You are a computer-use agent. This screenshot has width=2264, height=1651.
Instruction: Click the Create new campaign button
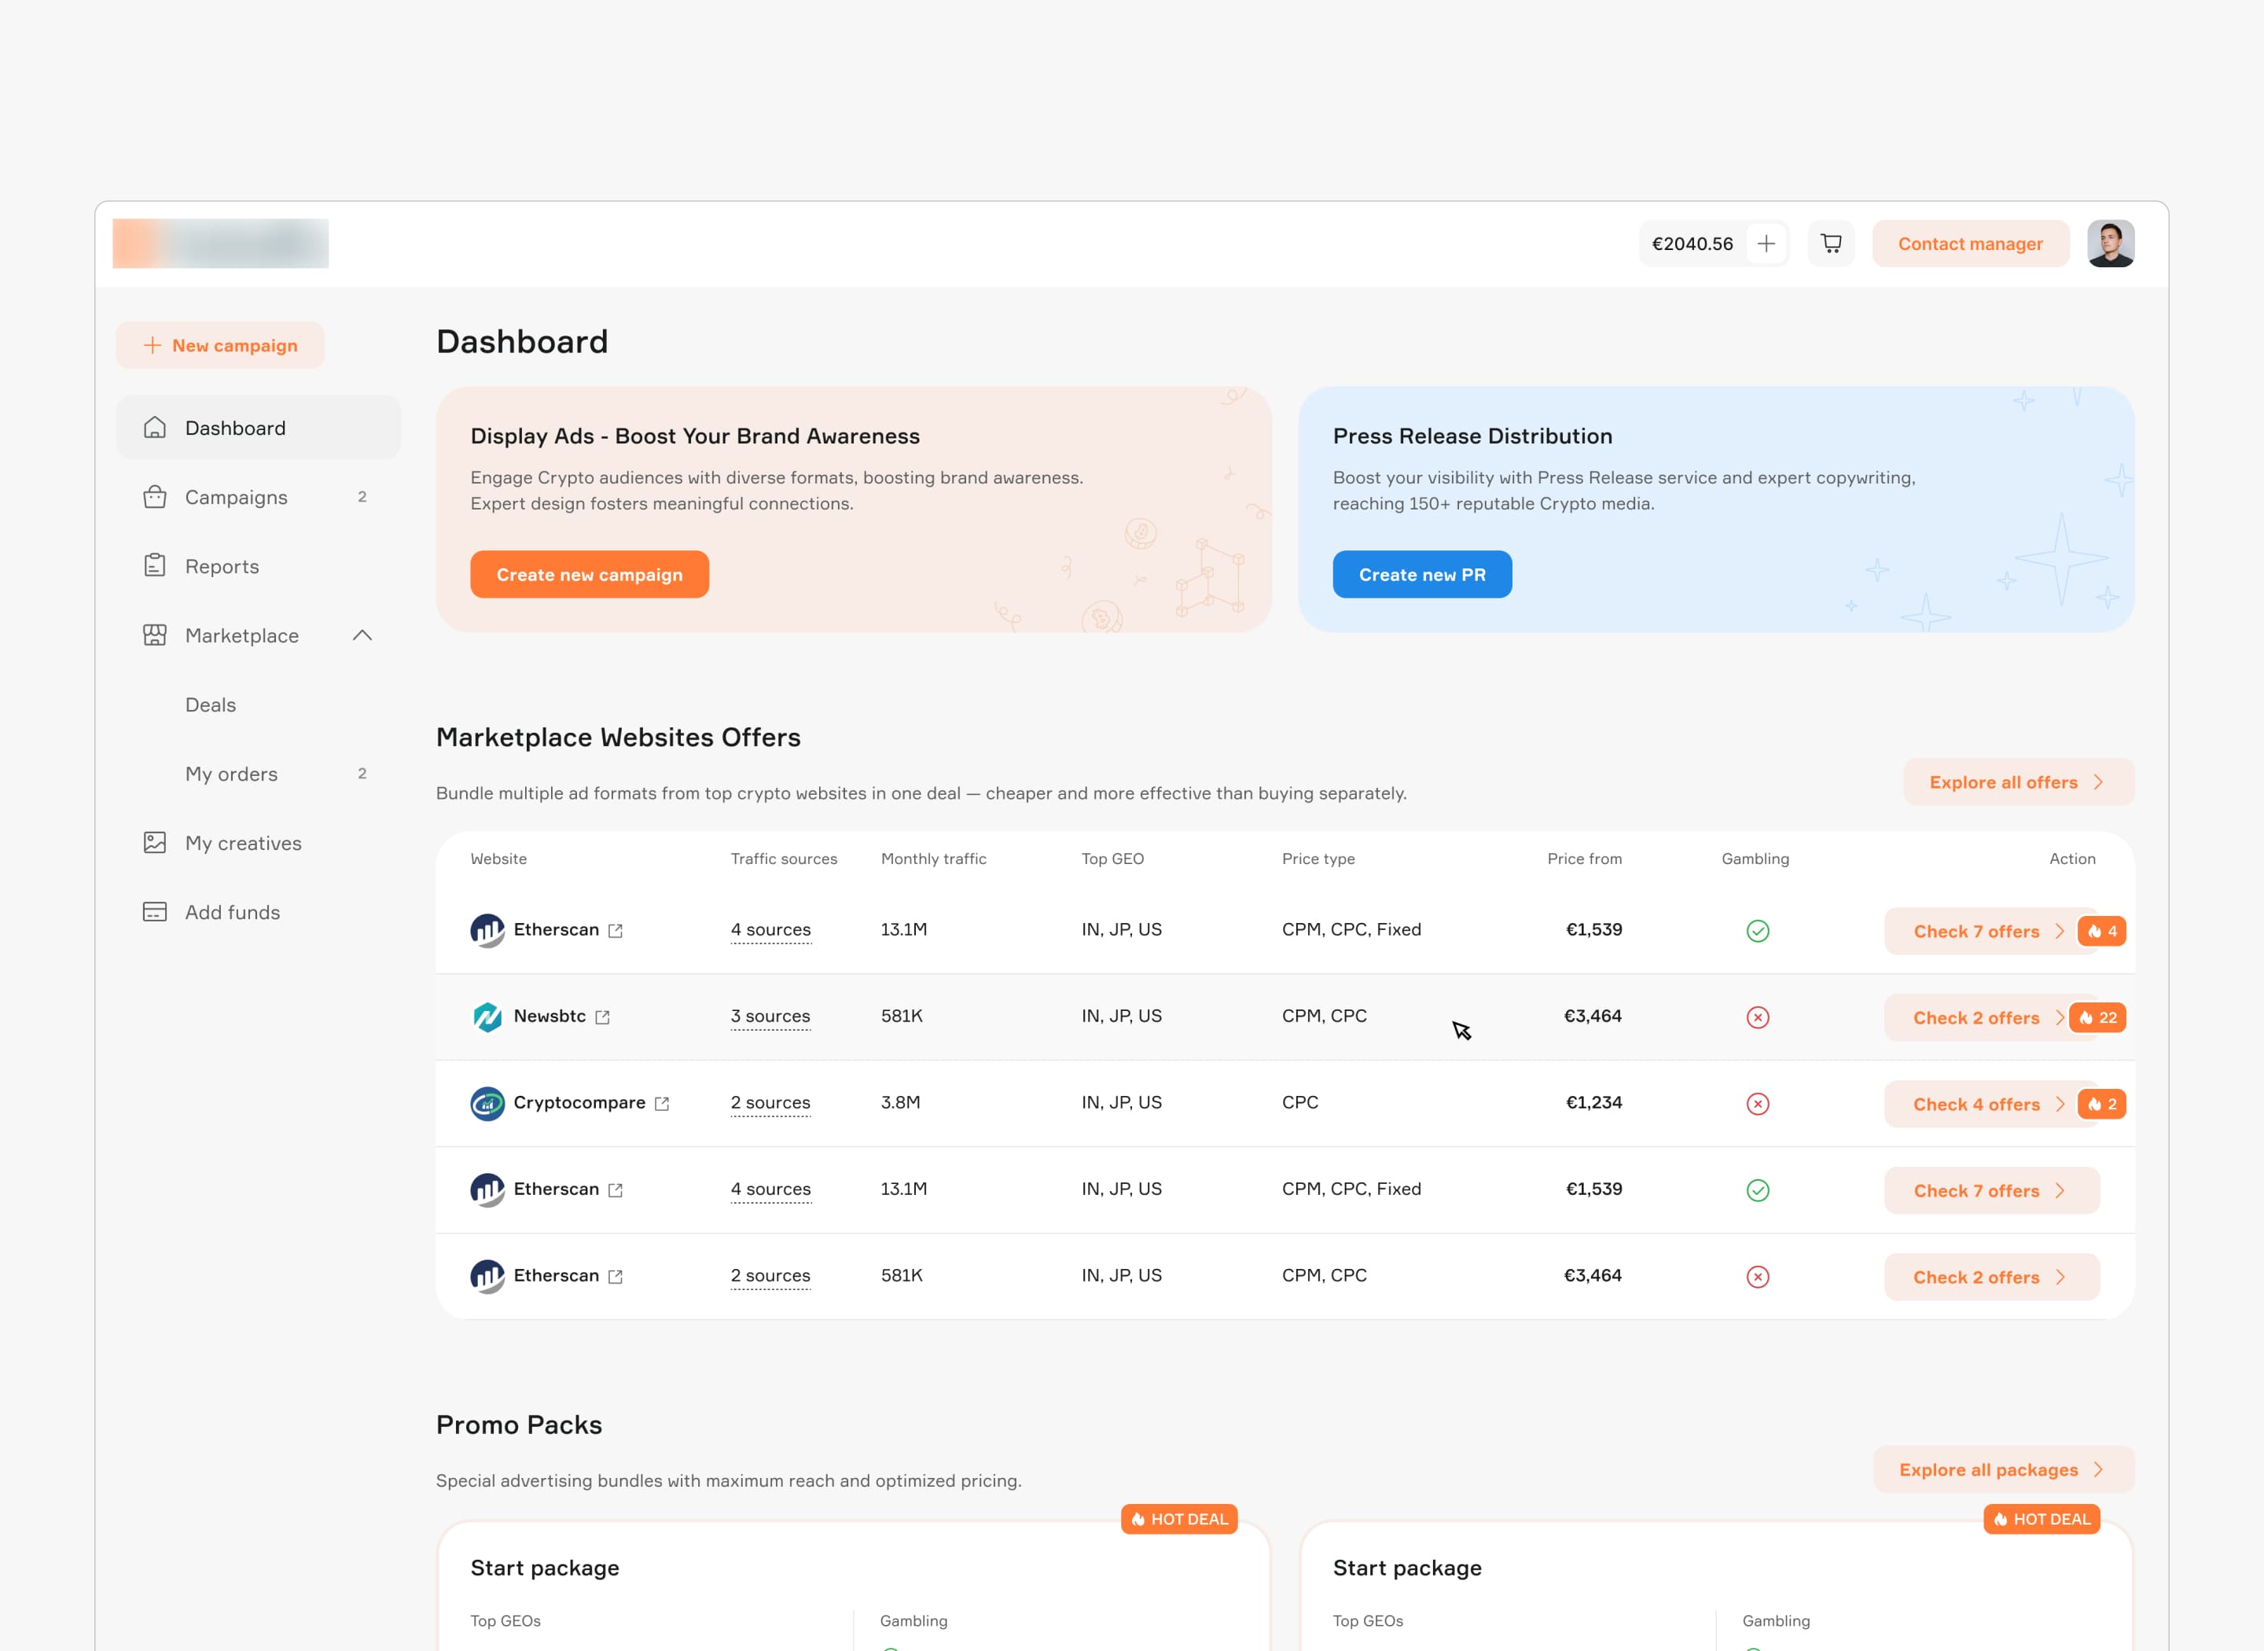(x=590, y=575)
